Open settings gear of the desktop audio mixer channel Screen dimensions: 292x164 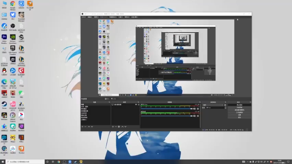(x=198, y=116)
